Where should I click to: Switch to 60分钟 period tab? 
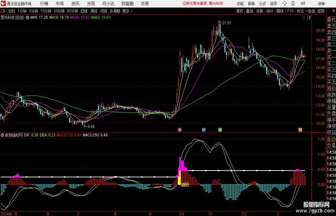(x=73, y=11)
